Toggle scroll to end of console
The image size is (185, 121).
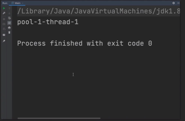tap(9, 23)
